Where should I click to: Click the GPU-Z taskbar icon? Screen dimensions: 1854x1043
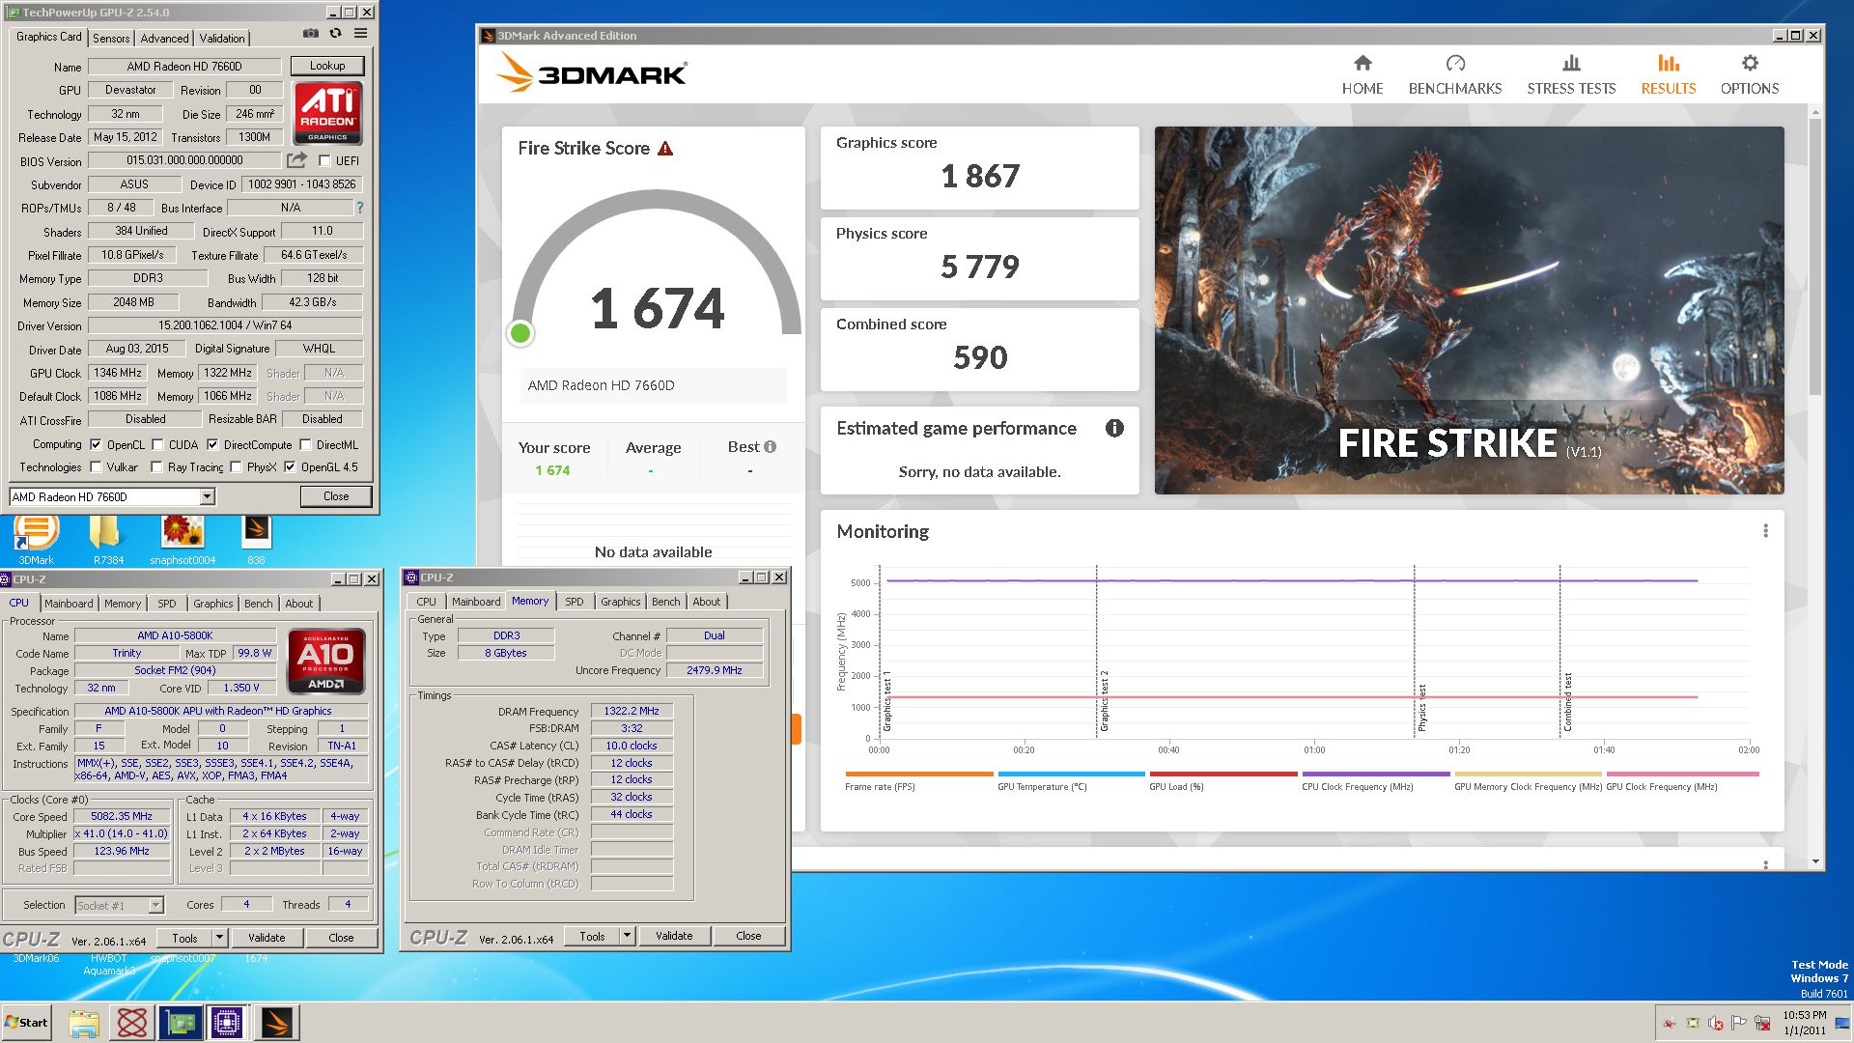click(x=180, y=1023)
